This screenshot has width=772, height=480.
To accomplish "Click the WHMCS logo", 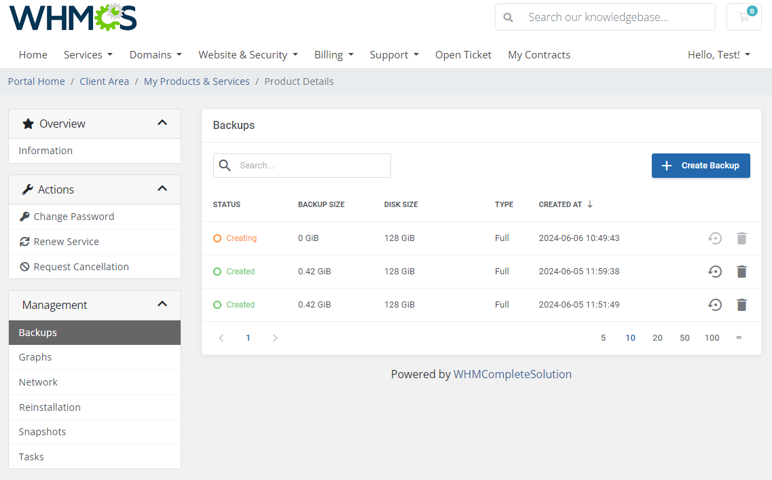I will 72,18.
